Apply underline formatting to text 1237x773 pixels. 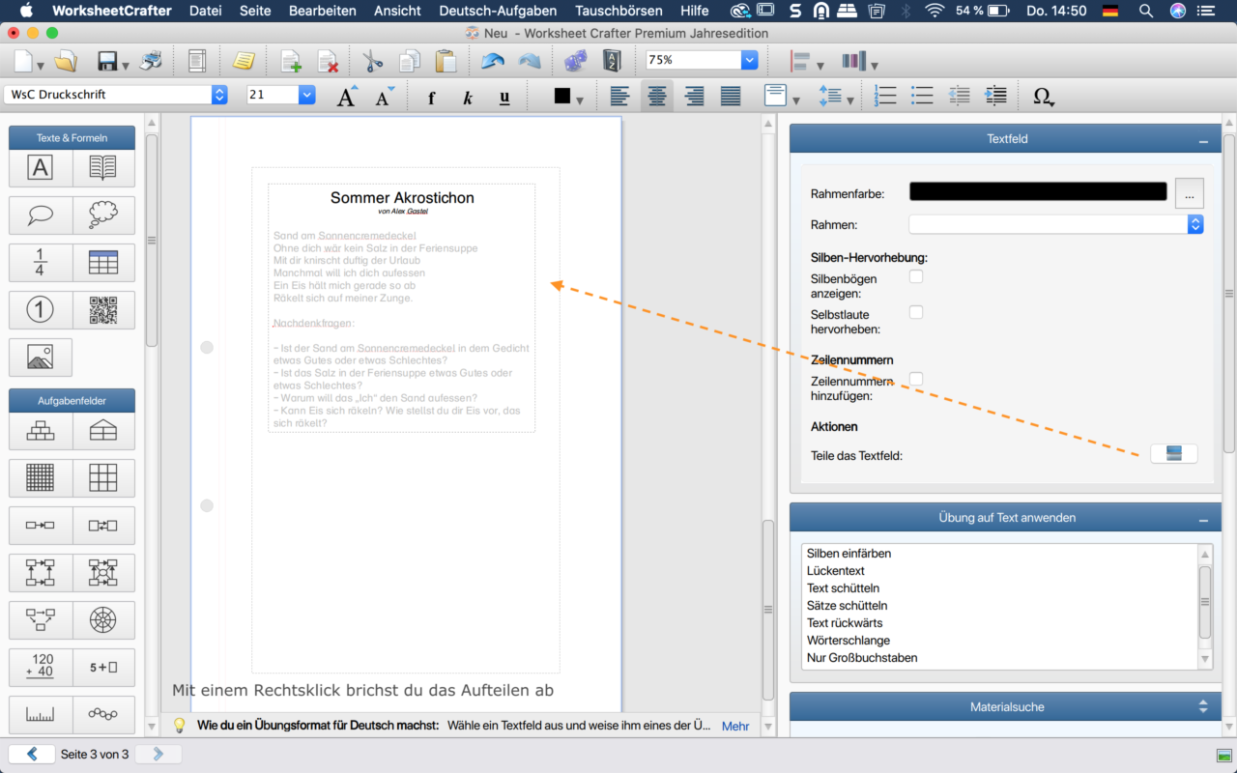click(x=504, y=98)
